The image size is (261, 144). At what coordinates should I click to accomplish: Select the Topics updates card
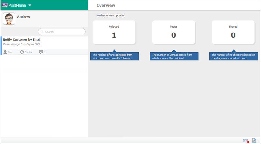click(x=174, y=32)
